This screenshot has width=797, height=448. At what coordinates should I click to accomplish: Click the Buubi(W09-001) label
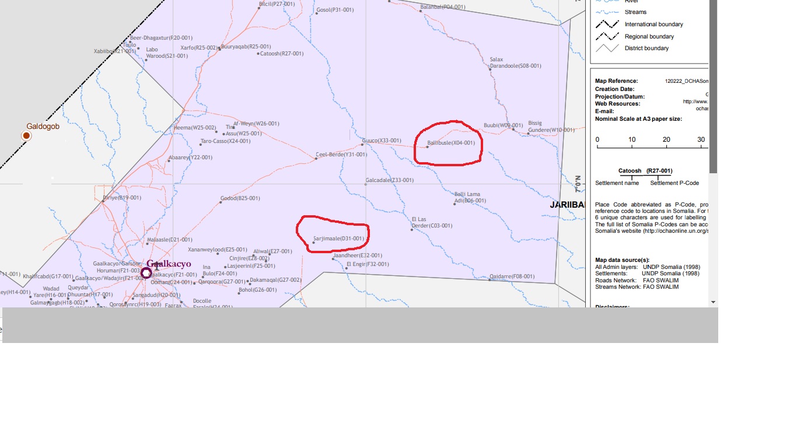pos(504,125)
